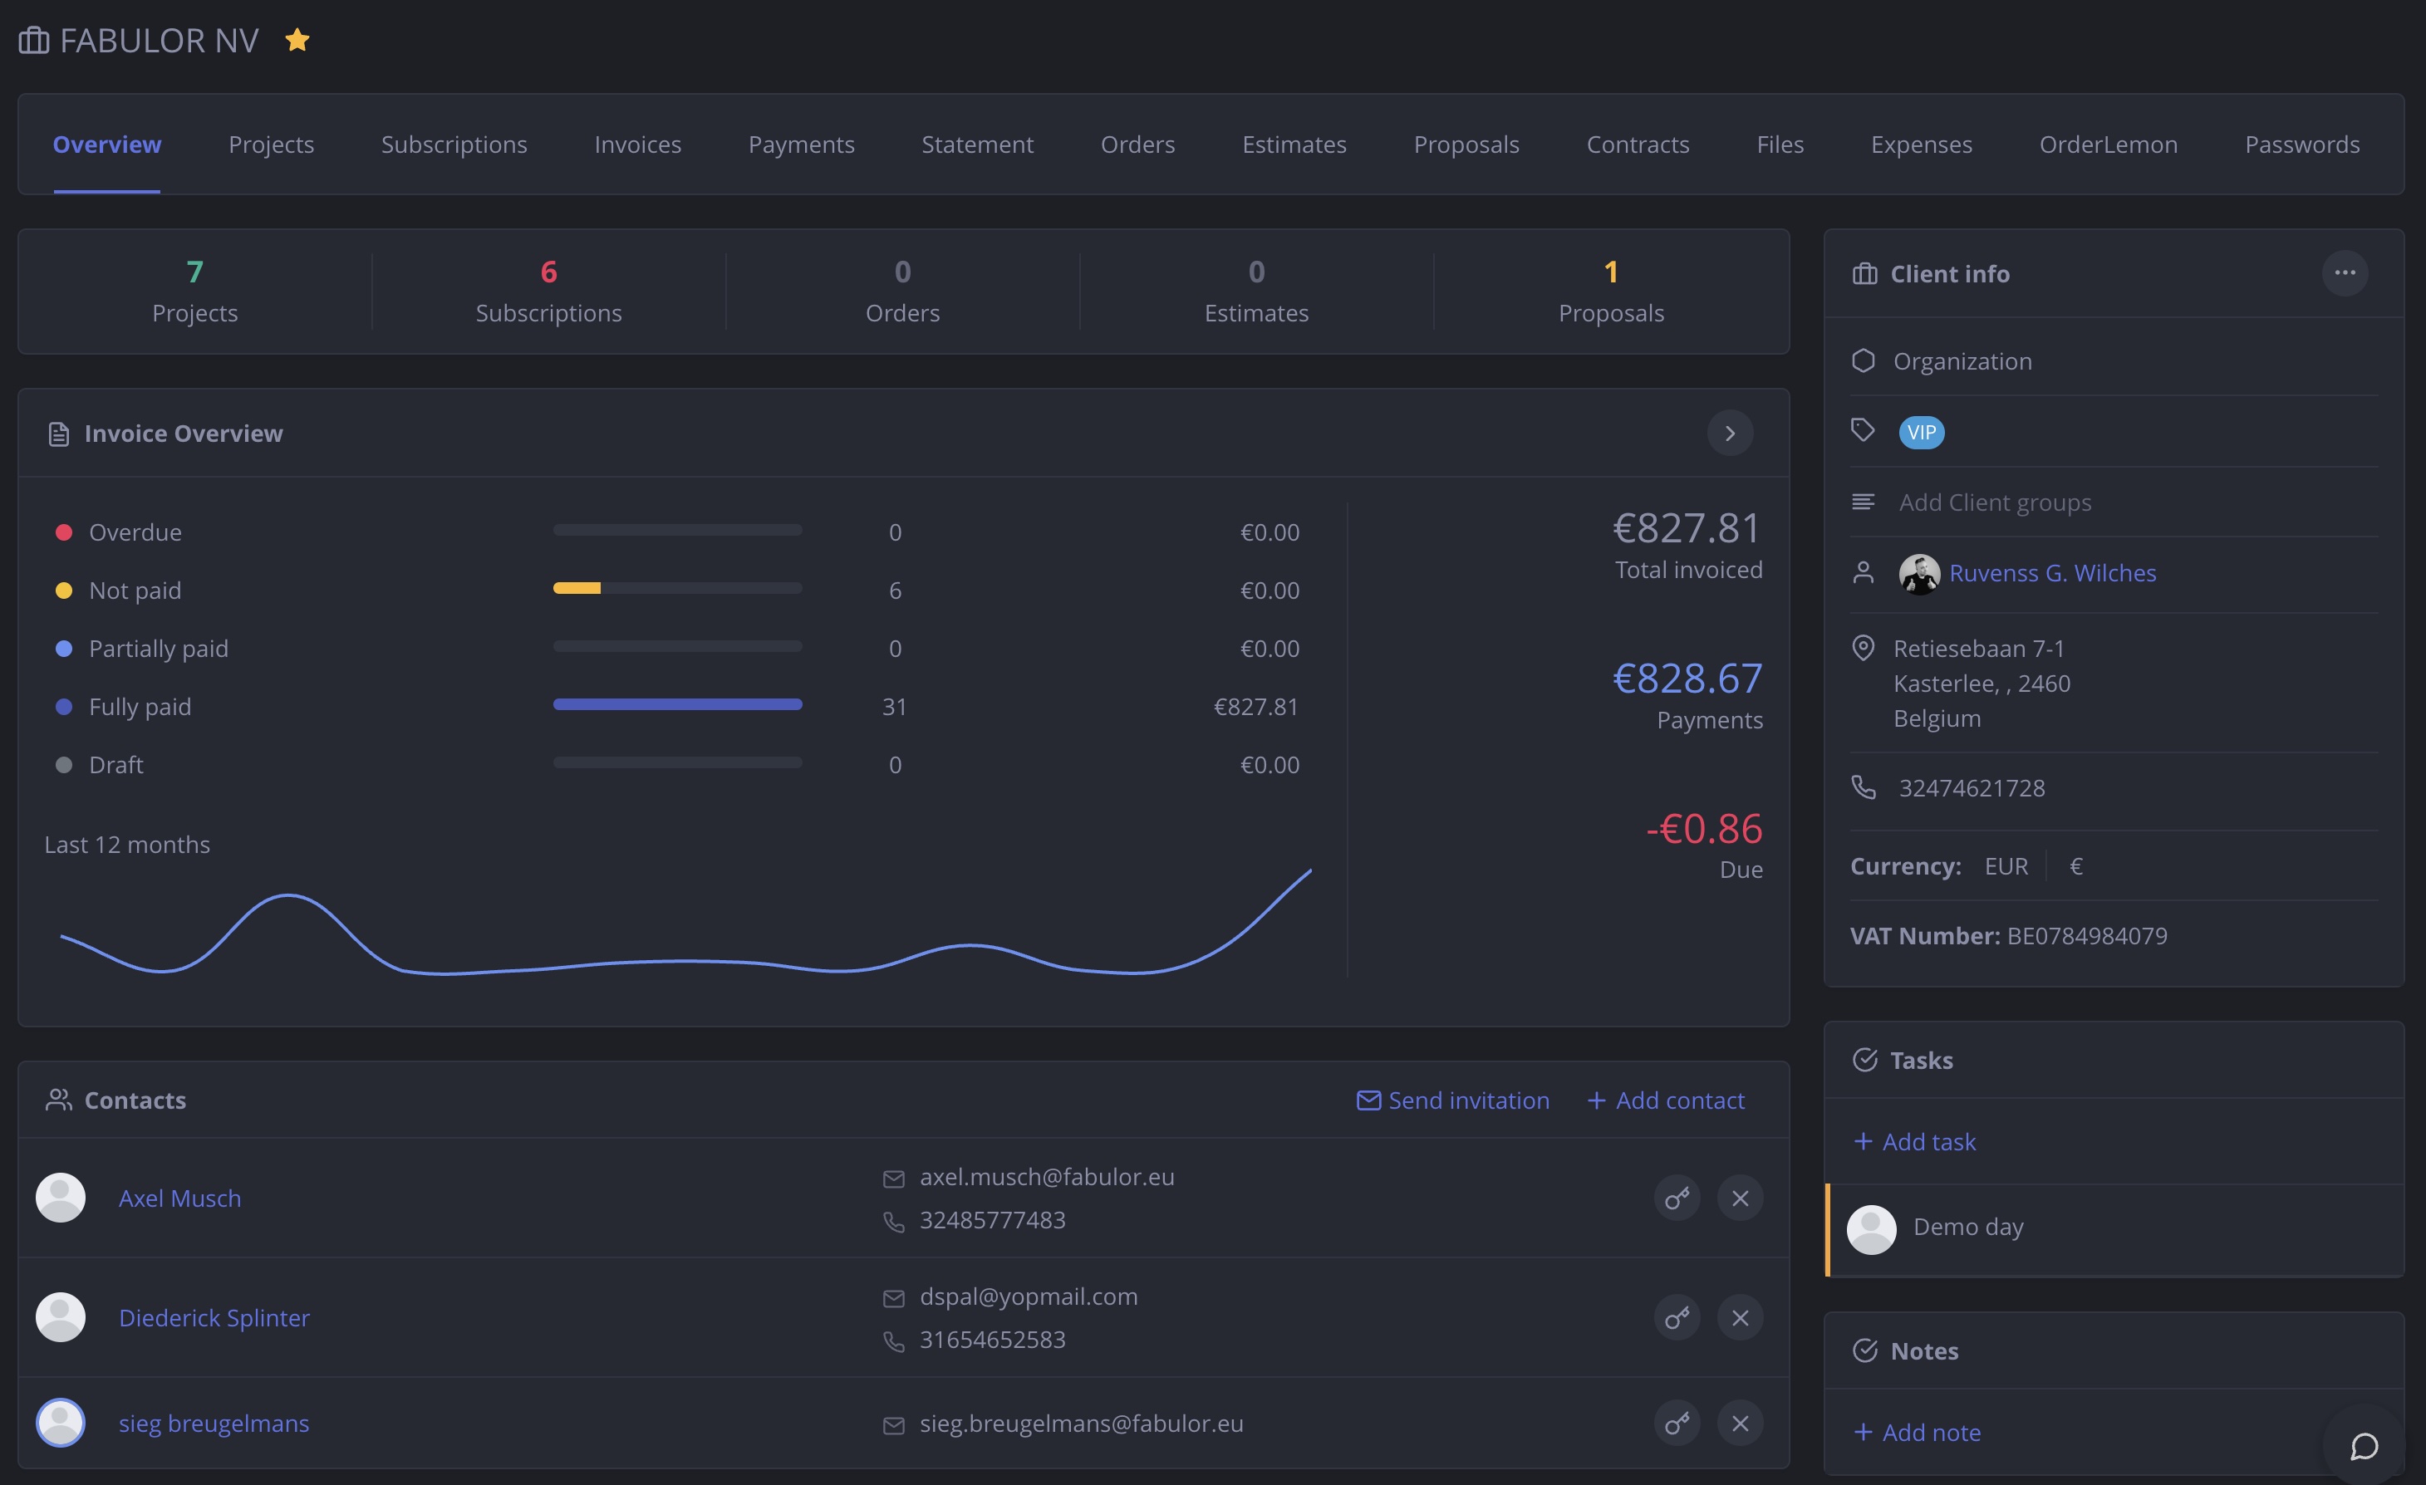This screenshot has height=1485, width=2426.
Task: Click the Add Client groups field
Action: (1995, 502)
